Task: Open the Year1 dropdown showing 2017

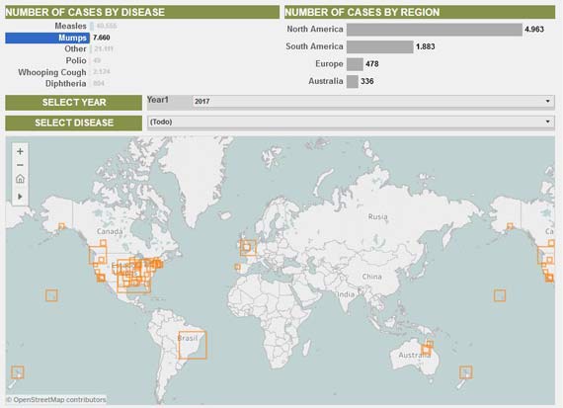Action: tap(373, 102)
